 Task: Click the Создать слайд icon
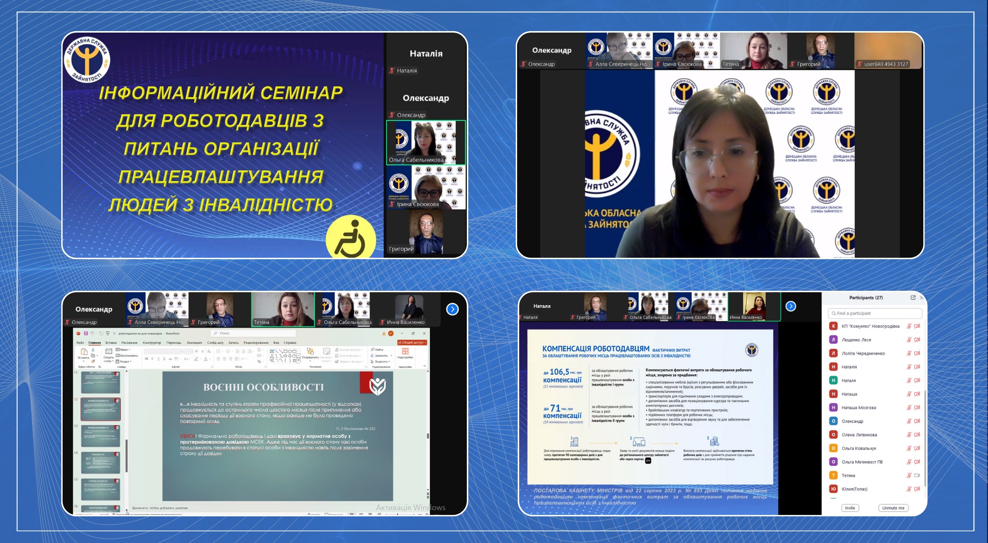109,352
